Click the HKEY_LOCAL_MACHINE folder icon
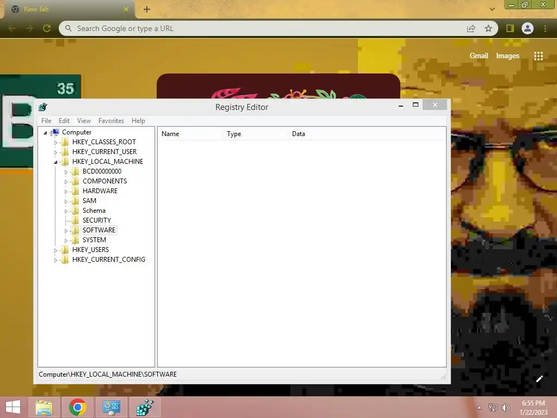Screen dimensions: 557x418 coord(65,162)
